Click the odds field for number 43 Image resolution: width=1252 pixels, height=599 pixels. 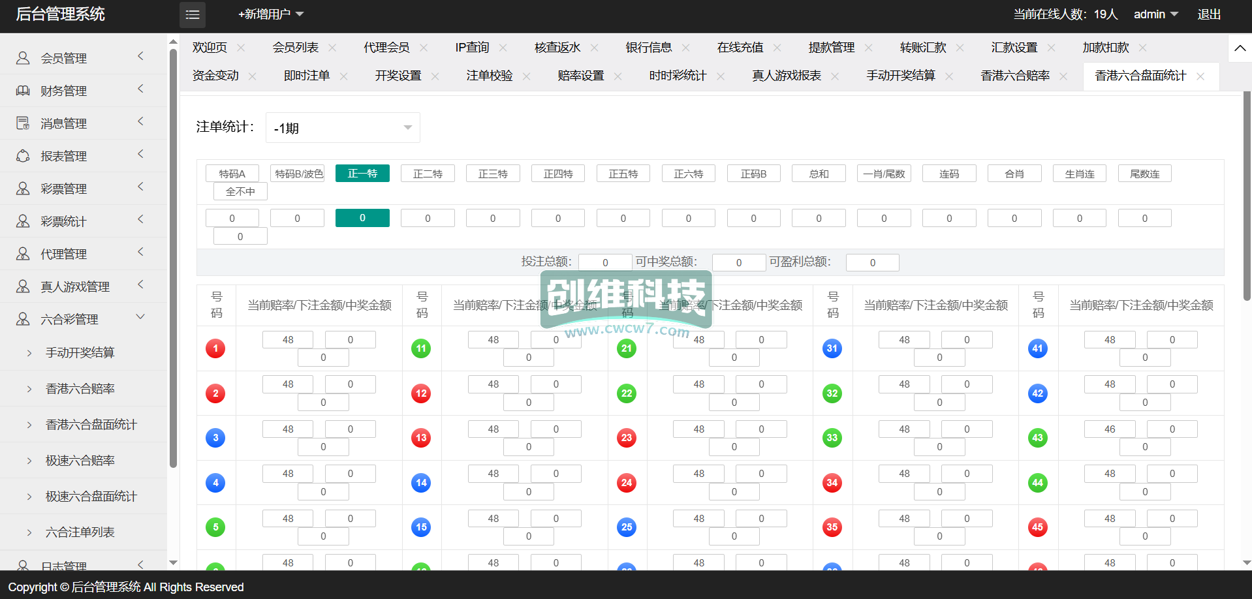(1110, 429)
